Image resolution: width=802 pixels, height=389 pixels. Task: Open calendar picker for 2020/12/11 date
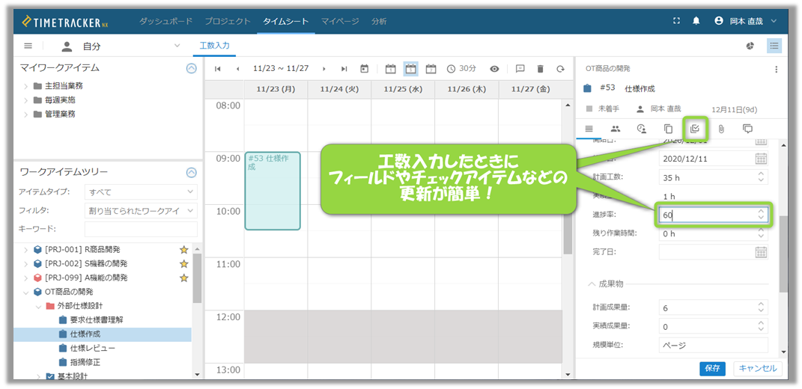(x=761, y=158)
